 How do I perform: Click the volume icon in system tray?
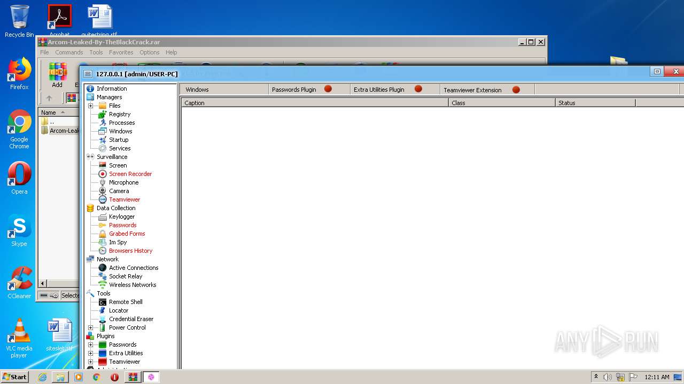tap(608, 377)
